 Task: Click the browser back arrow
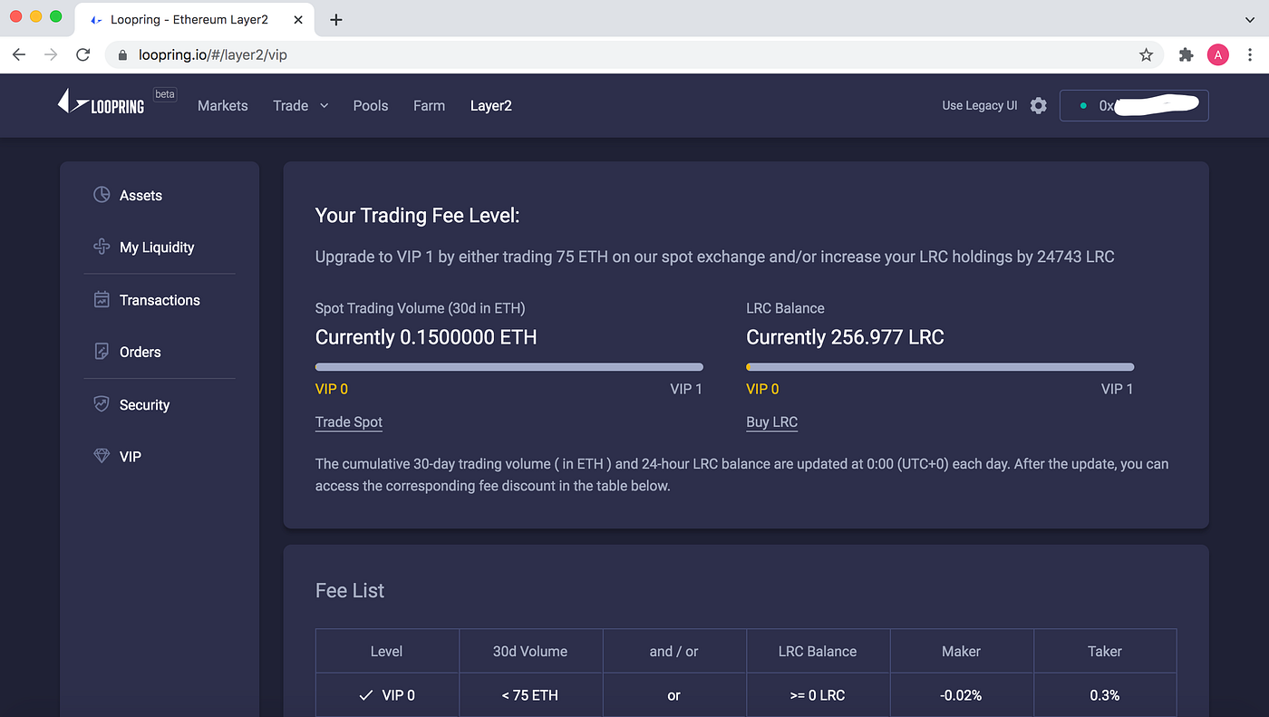tap(19, 54)
